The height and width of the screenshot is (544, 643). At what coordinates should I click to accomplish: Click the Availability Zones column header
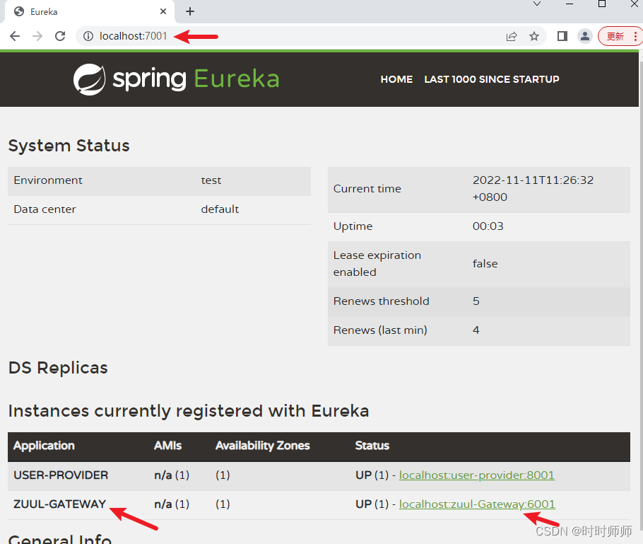(262, 446)
